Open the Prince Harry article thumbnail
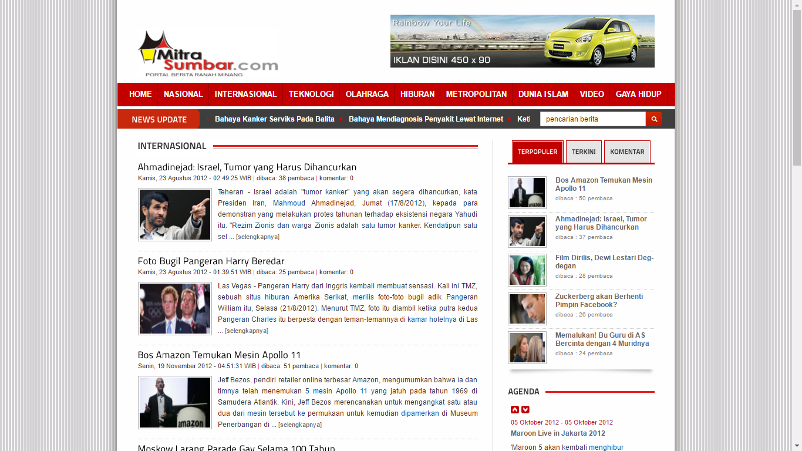Screen dimensions: 802x451 (174, 308)
